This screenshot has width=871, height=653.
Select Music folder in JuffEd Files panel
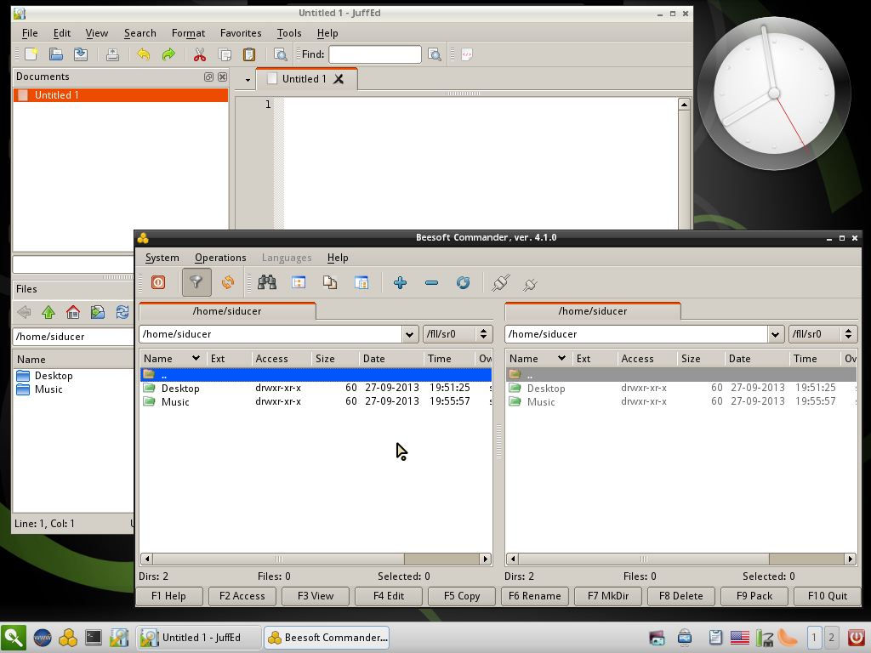(48, 389)
